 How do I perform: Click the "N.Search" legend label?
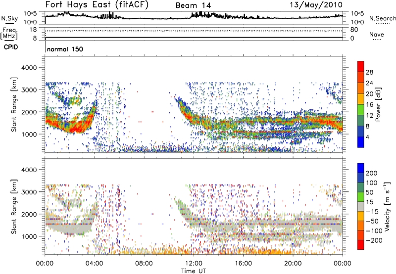tap(382, 18)
